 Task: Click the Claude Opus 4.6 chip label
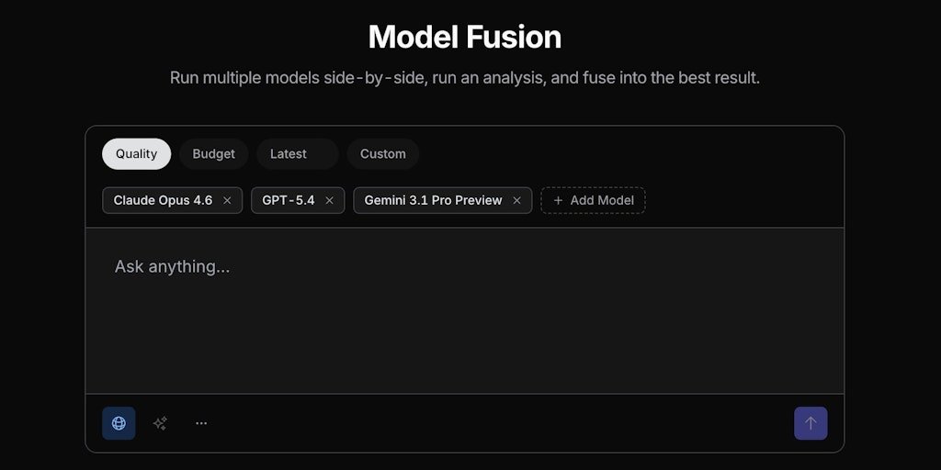[163, 200]
